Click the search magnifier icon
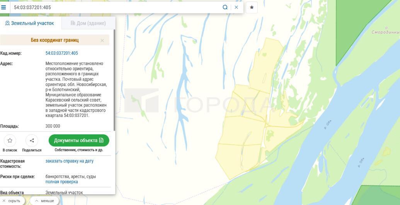400x205 pixels. (225, 7)
